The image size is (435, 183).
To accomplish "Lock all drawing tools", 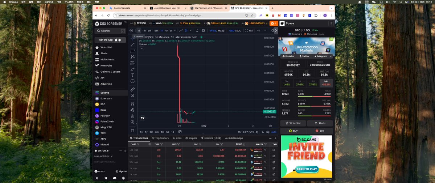I will 133,116.
